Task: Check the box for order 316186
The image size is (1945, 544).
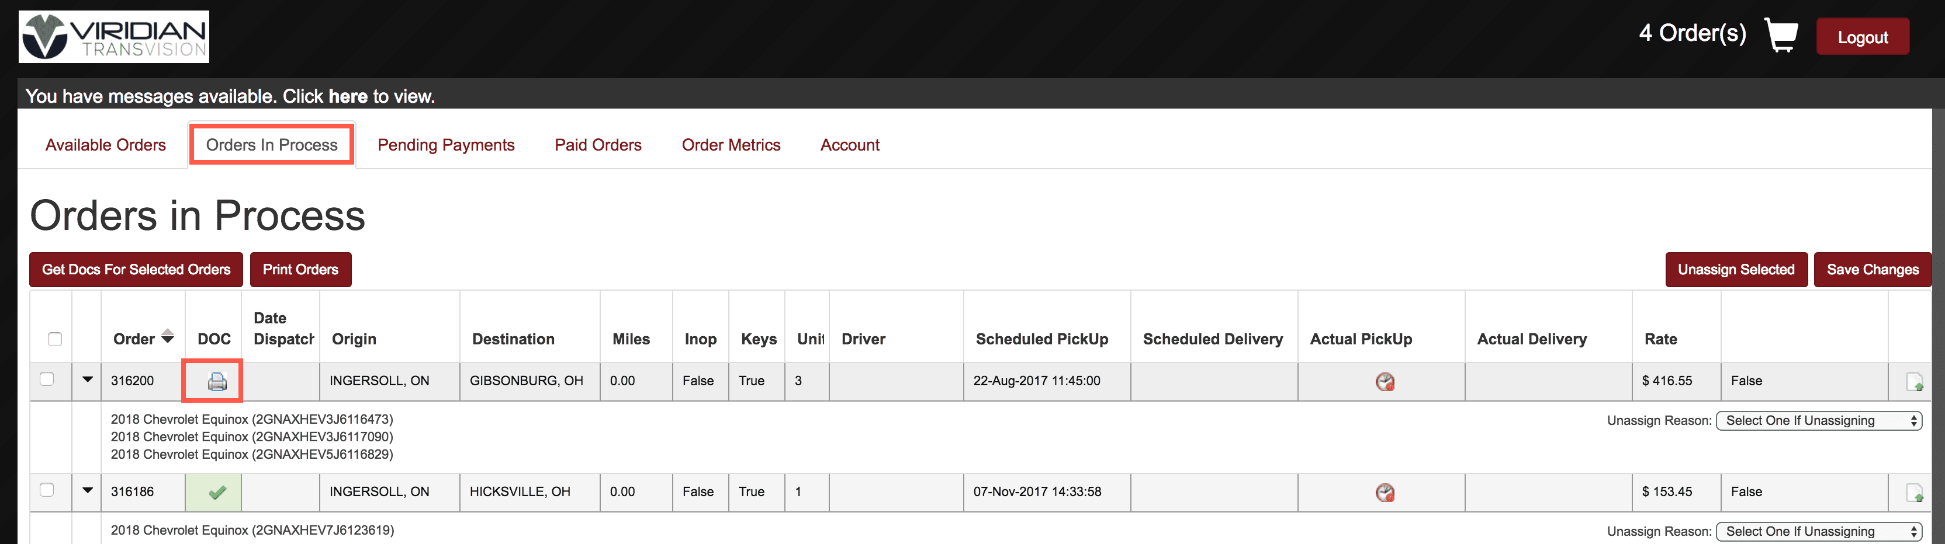Action: (x=47, y=490)
